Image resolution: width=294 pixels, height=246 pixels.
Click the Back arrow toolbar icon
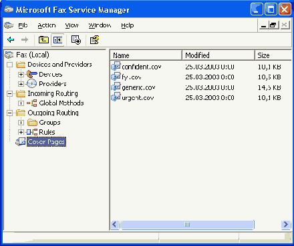coord(11,40)
